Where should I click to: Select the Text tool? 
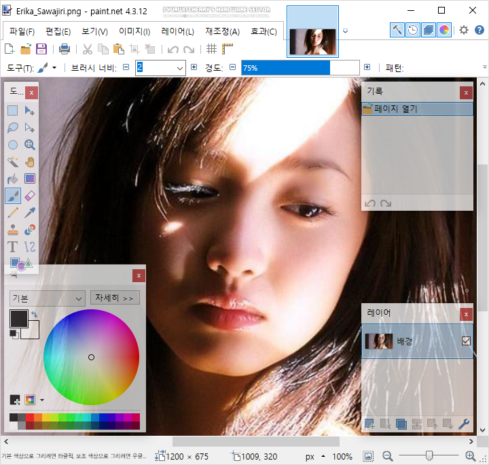(x=13, y=247)
